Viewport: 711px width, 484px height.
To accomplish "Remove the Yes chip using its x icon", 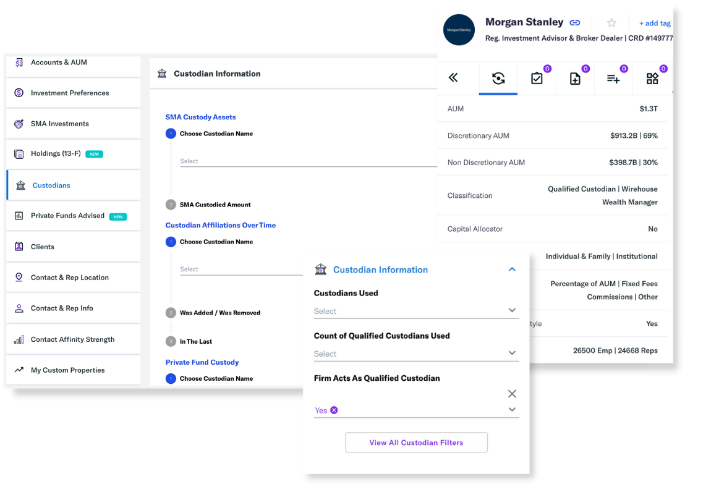I will click(x=334, y=410).
